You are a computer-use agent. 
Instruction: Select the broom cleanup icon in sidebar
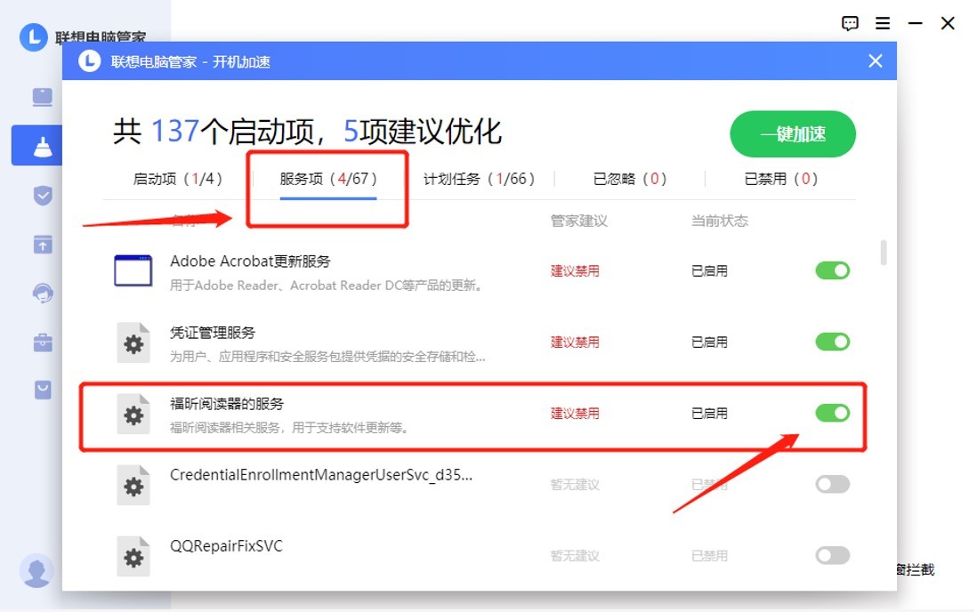(43, 147)
